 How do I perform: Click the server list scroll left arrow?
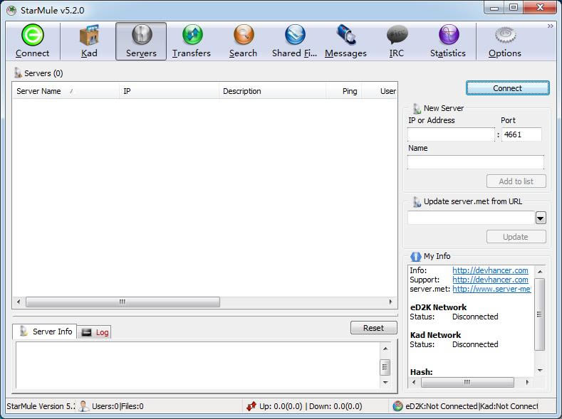click(19, 302)
